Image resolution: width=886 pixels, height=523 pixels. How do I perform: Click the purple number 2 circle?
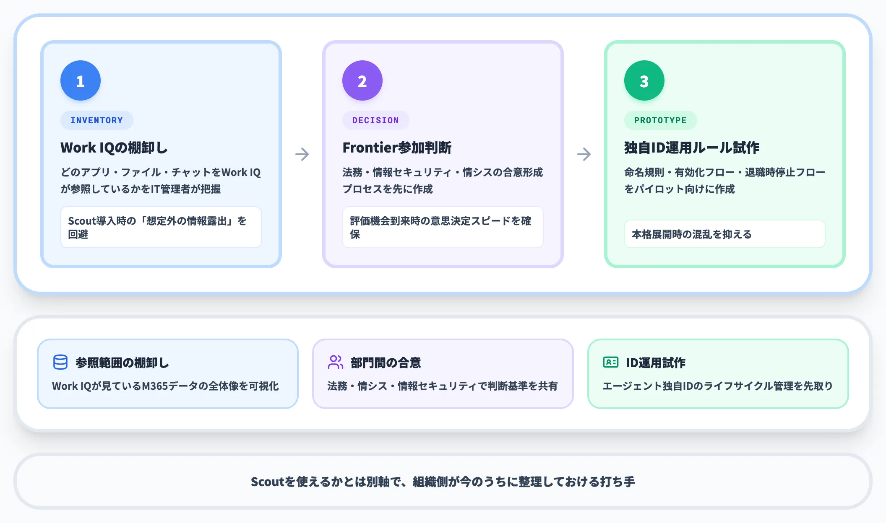[x=362, y=80]
